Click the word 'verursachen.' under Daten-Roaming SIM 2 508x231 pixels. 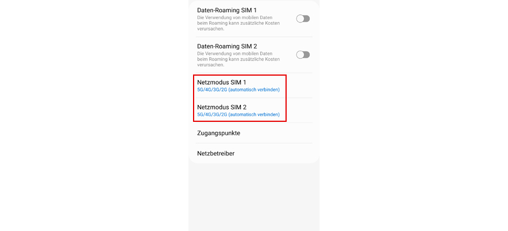(x=210, y=65)
